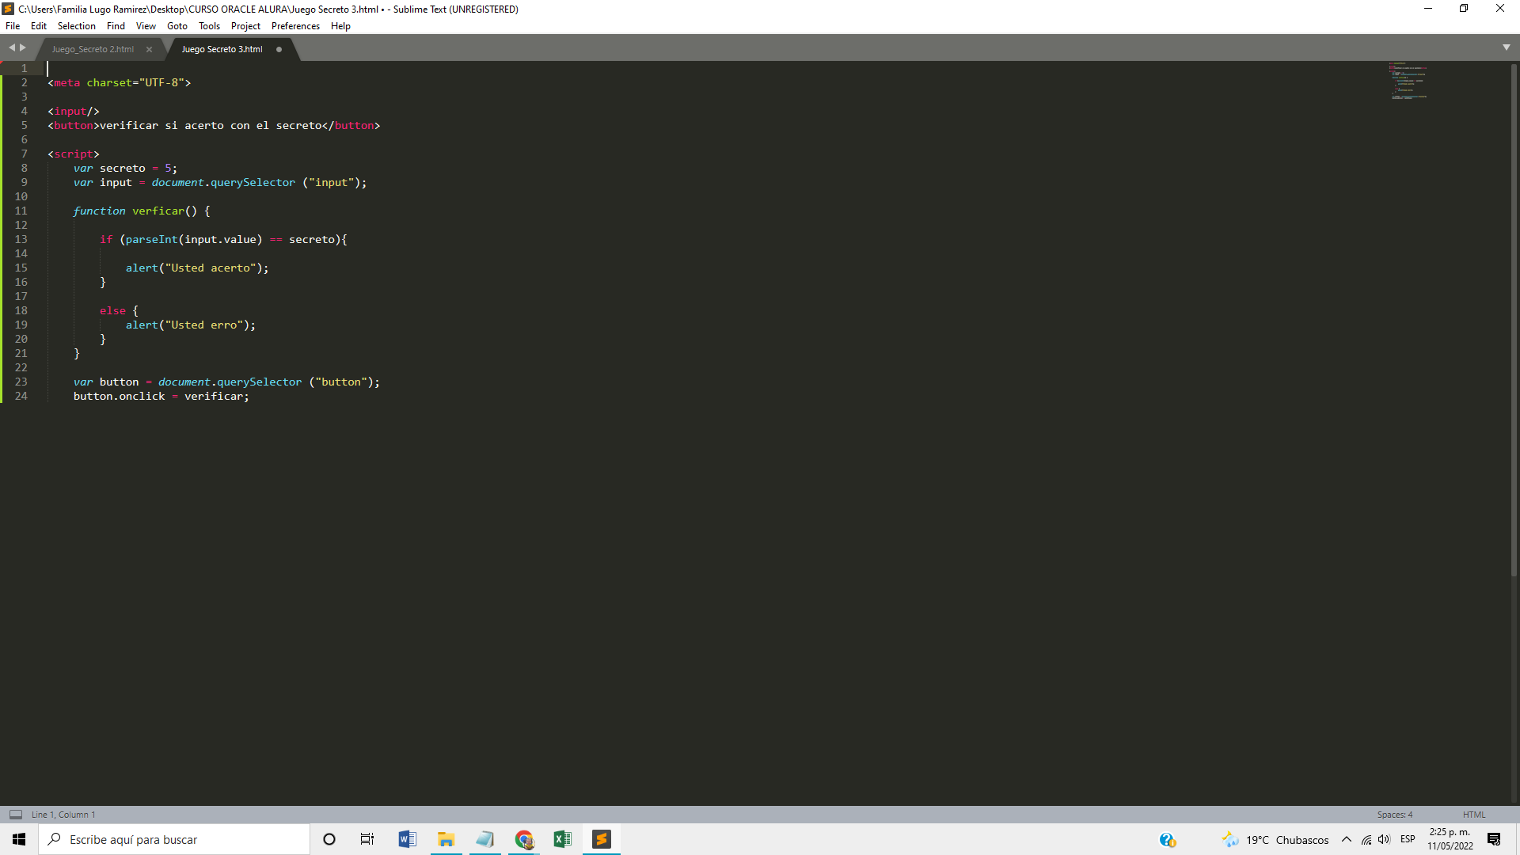Click the alert "Usted acerto" line
This screenshot has height=855, width=1520.
197,268
